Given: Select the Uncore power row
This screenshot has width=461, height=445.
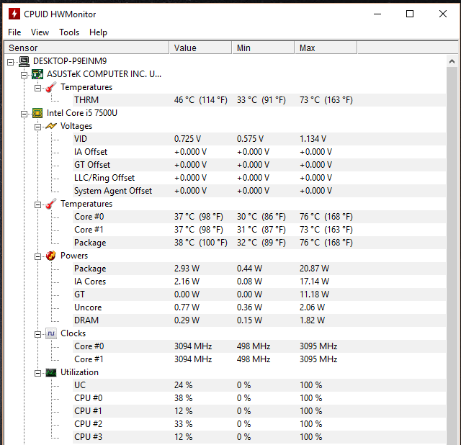Looking at the screenshot, I should click(259, 307).
